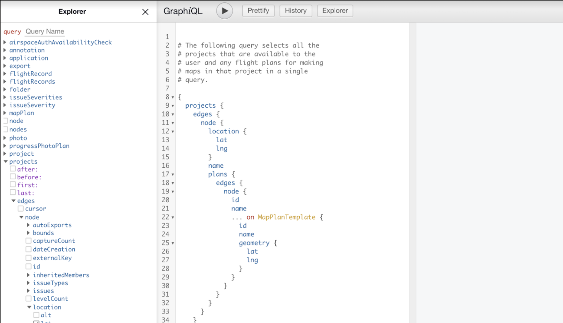Focus the Query Name input field
Viewport: 563px width, 323px height.
click(45, 31)
